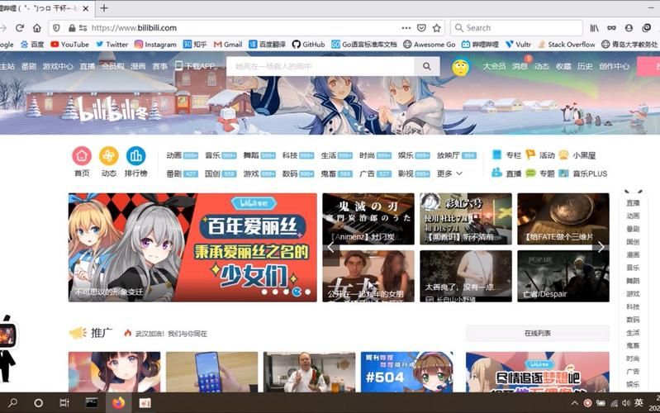Click the yellow 动态 fan icon

tap(108, 156)
